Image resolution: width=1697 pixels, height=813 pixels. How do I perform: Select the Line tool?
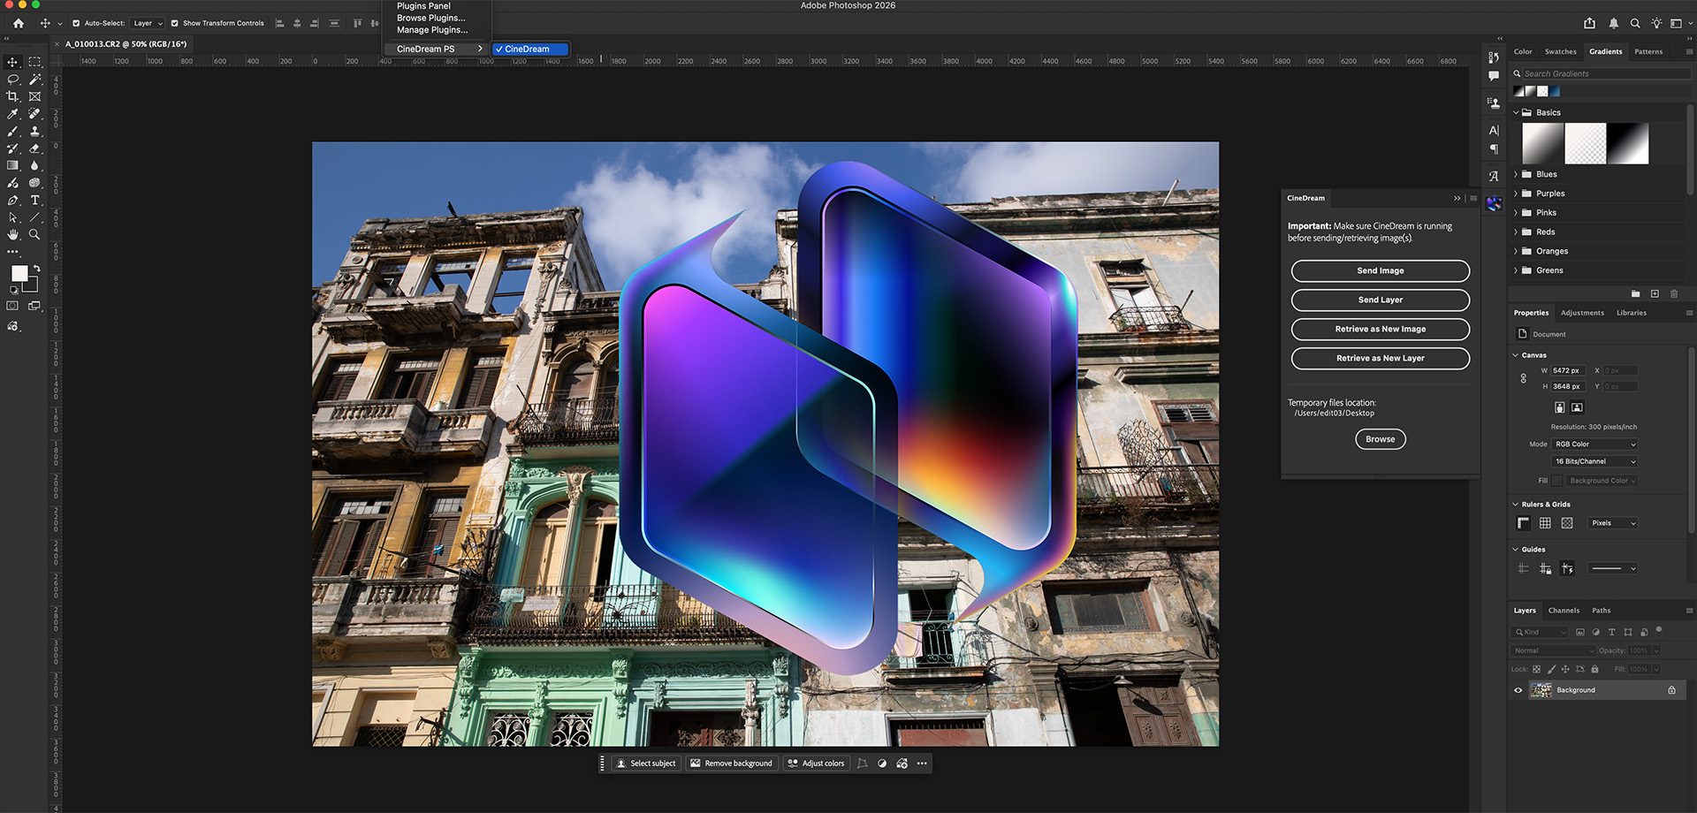point(34,217)
